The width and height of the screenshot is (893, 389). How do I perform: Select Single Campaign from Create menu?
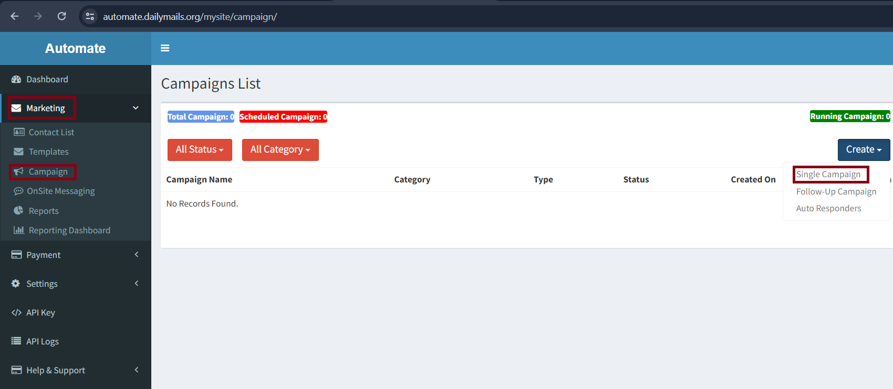point(828,175)
